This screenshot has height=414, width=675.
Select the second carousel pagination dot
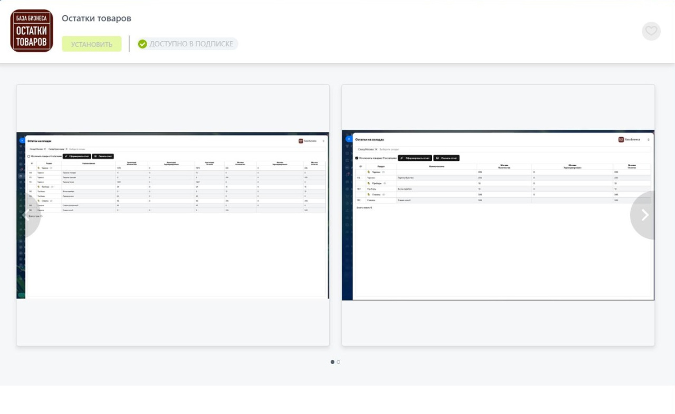tap(339, 362)
